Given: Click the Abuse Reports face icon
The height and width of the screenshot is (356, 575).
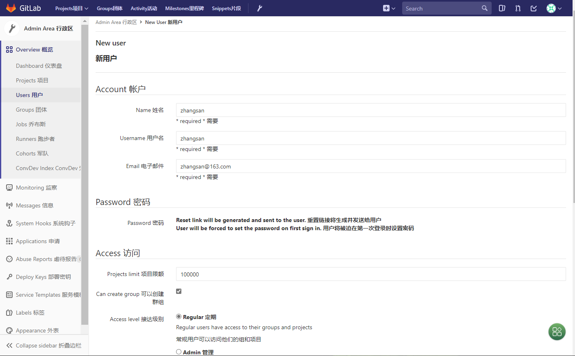Looking at the screenshot, I should click(9, 259).
